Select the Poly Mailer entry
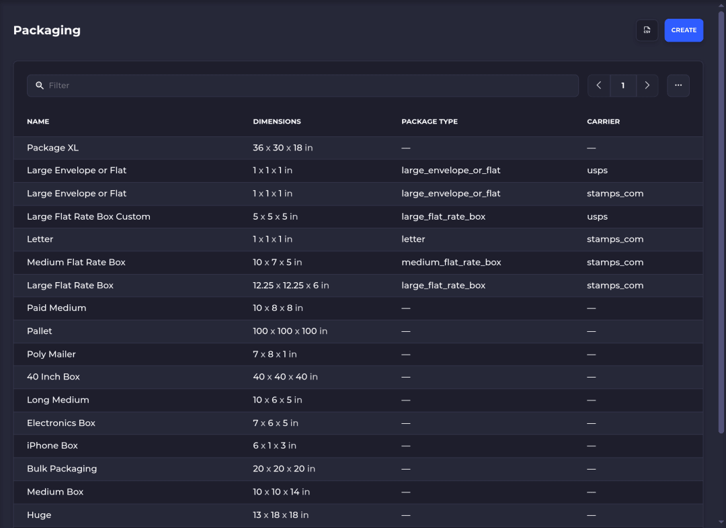The width and height of the screenshot is (726, 528). (358, 355)
